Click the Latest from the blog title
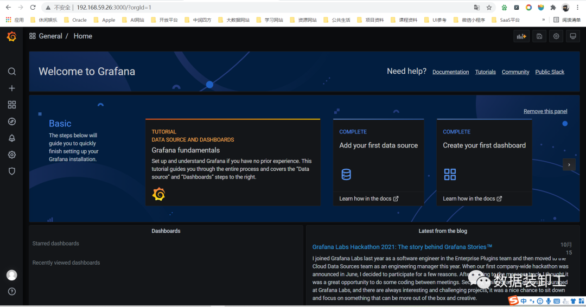 pyautogui.click(x=443, y=231)
